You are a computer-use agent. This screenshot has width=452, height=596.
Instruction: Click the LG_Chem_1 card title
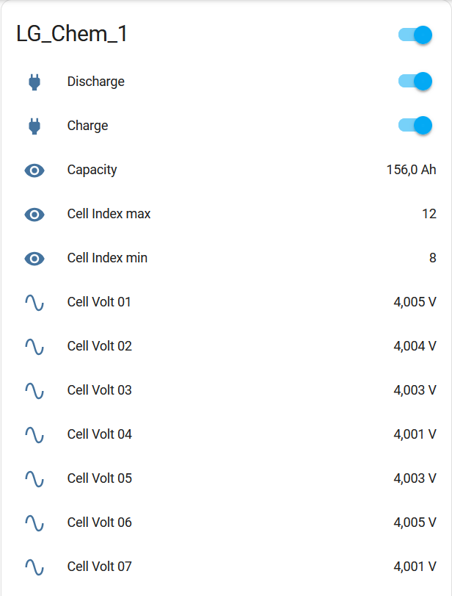pos(72,34)
